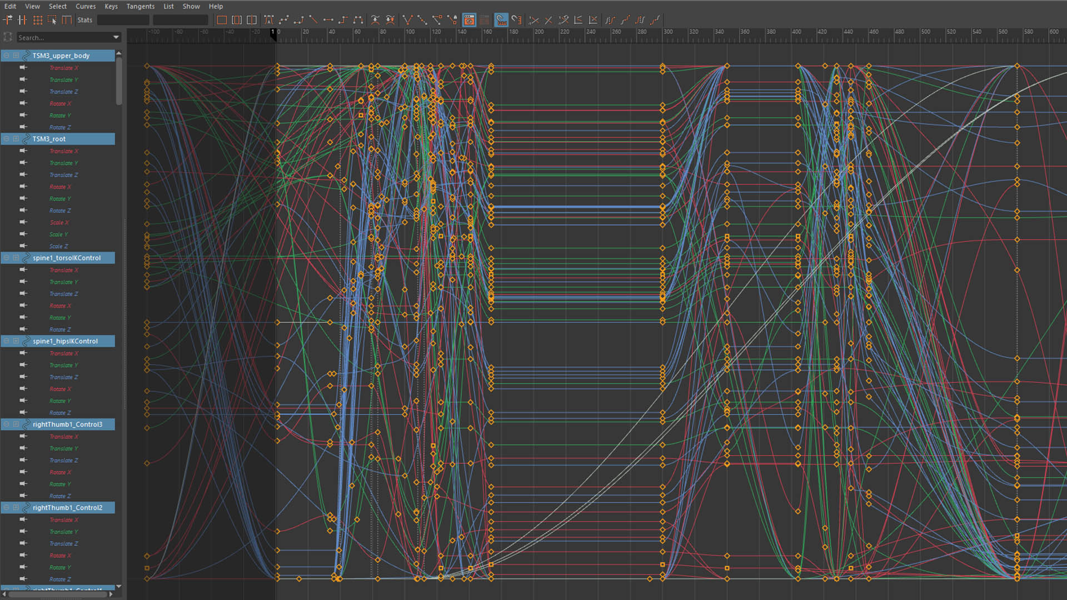Select the Insert Keys tool
Image resolution: width=1067 pixels, height=600 pixels.
pyautogui.click(x=22, y=20)
